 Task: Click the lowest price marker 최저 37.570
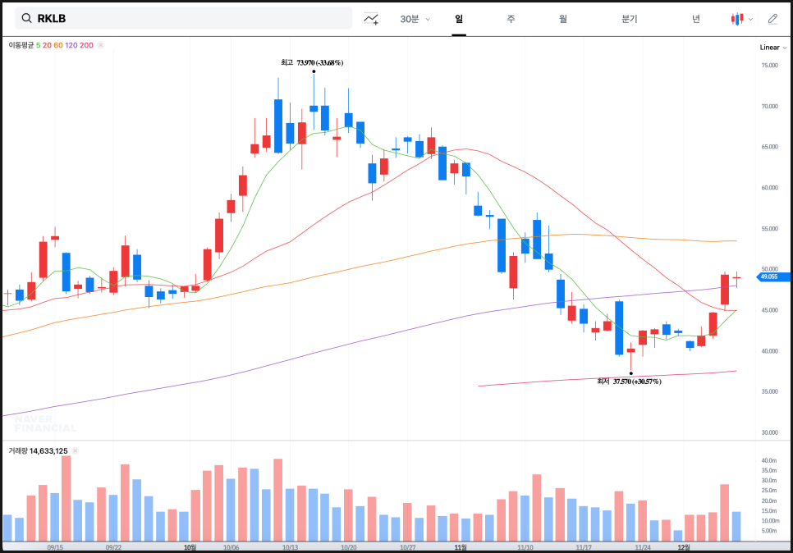click(x=629, y=381)
